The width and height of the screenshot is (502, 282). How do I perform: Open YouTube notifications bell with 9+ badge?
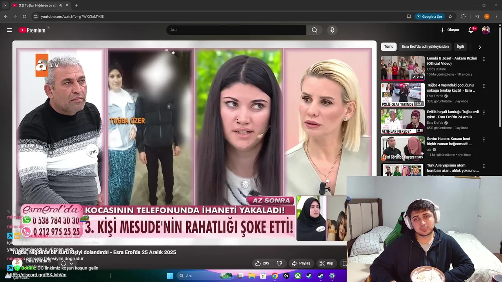tap(471, 30)
